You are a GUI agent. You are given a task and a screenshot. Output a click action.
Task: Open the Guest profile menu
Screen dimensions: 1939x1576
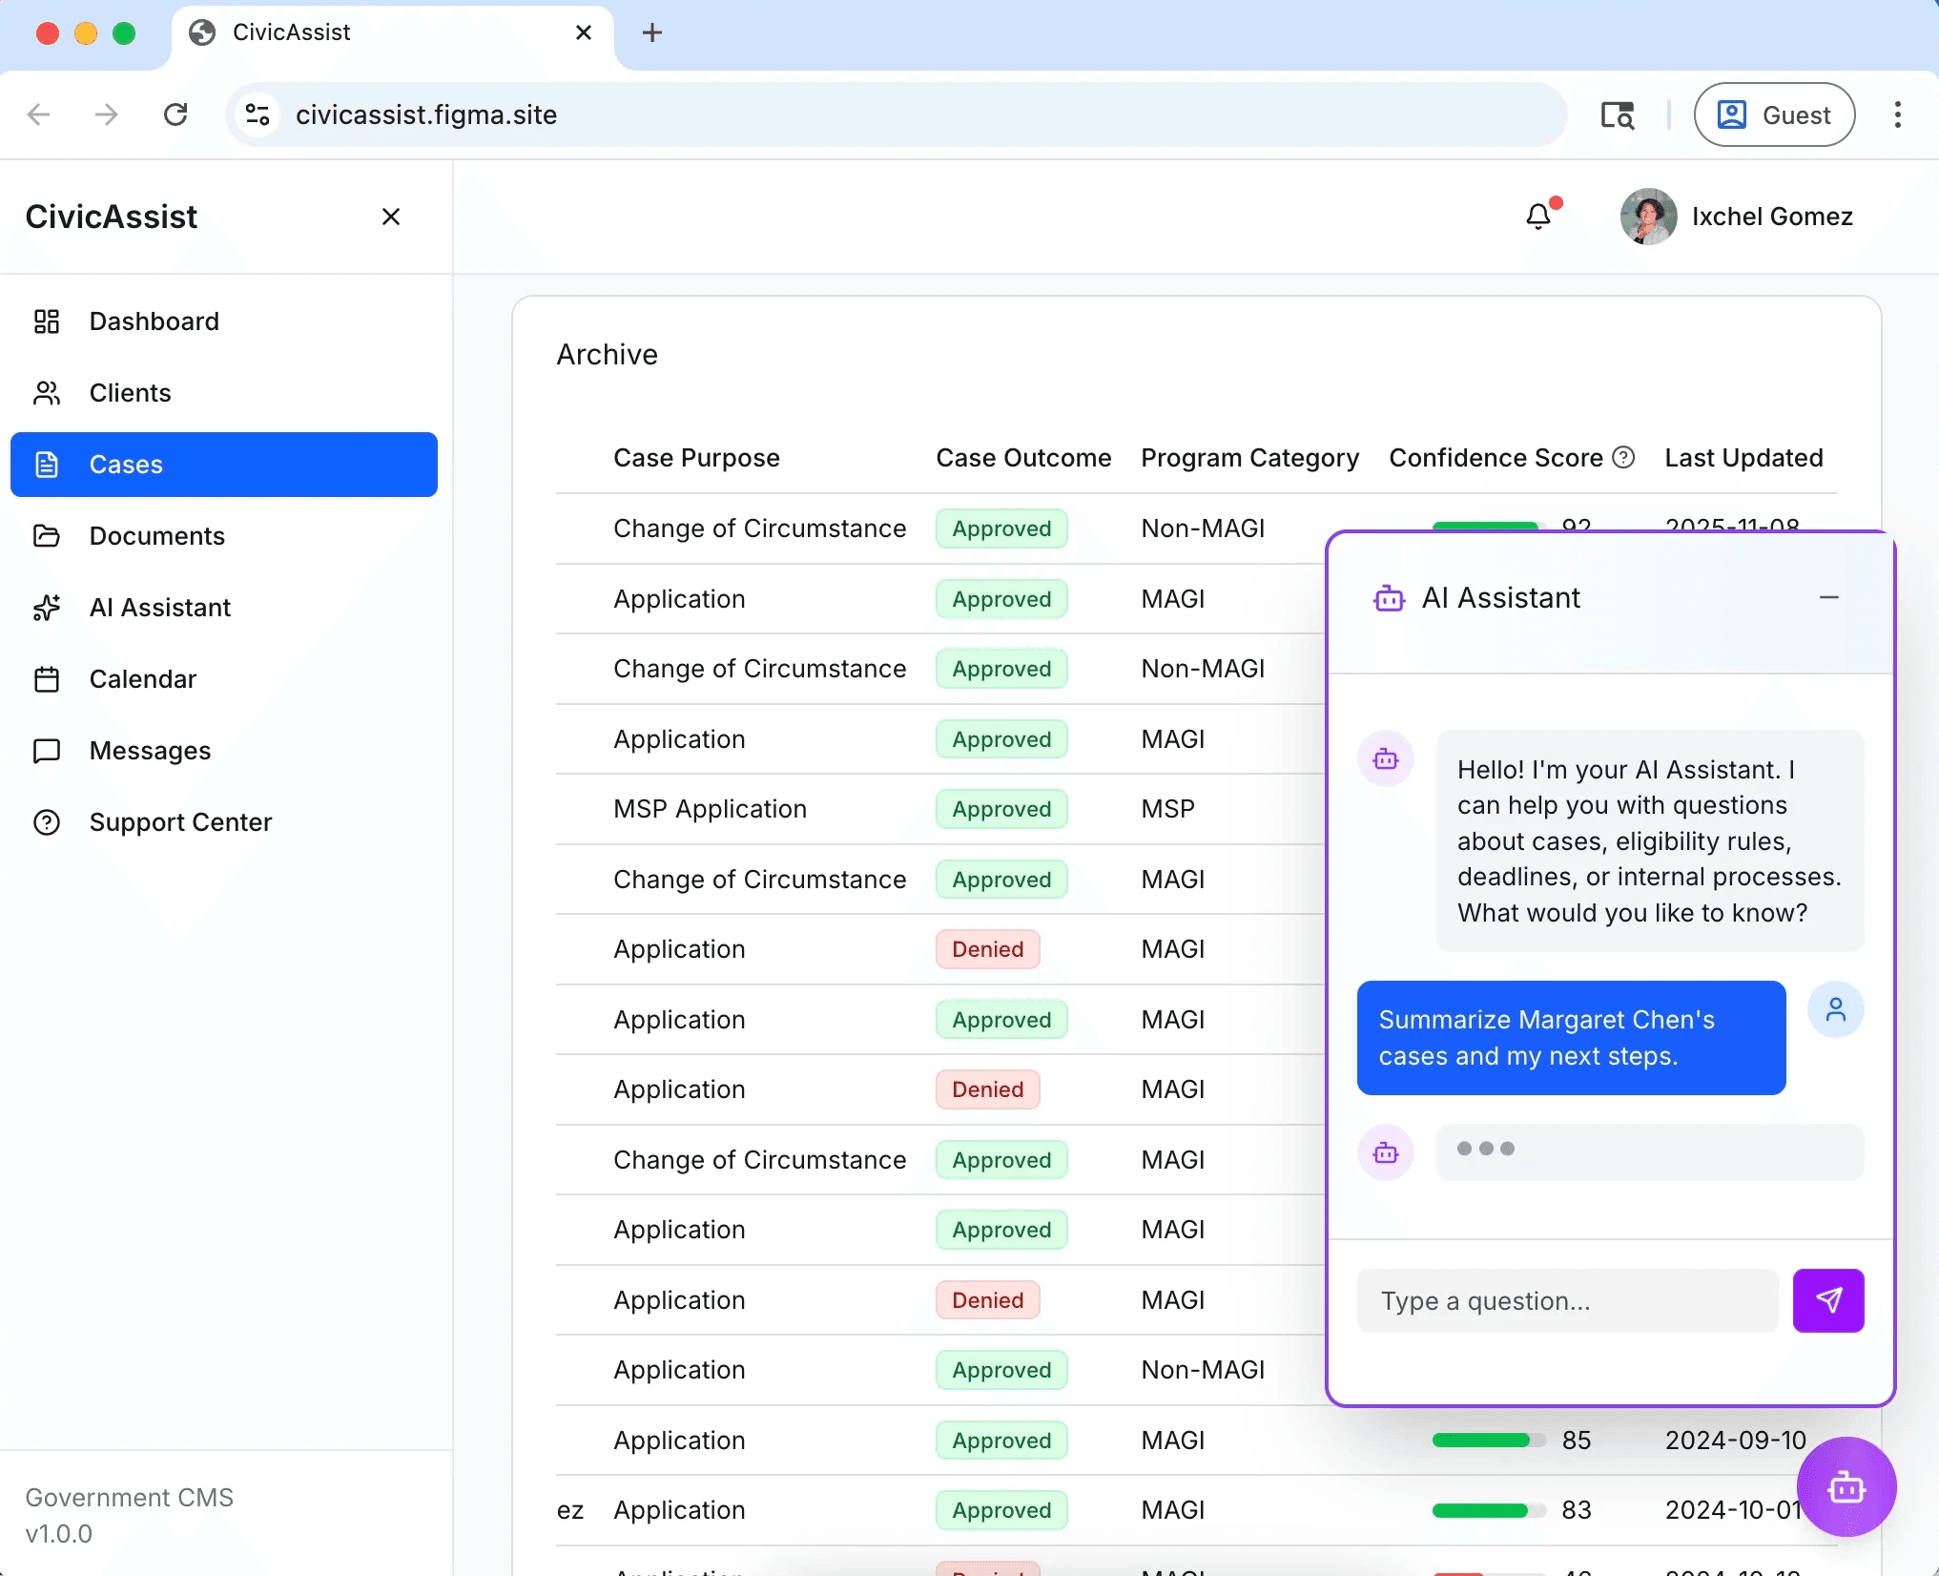[x=1774, y=114]
